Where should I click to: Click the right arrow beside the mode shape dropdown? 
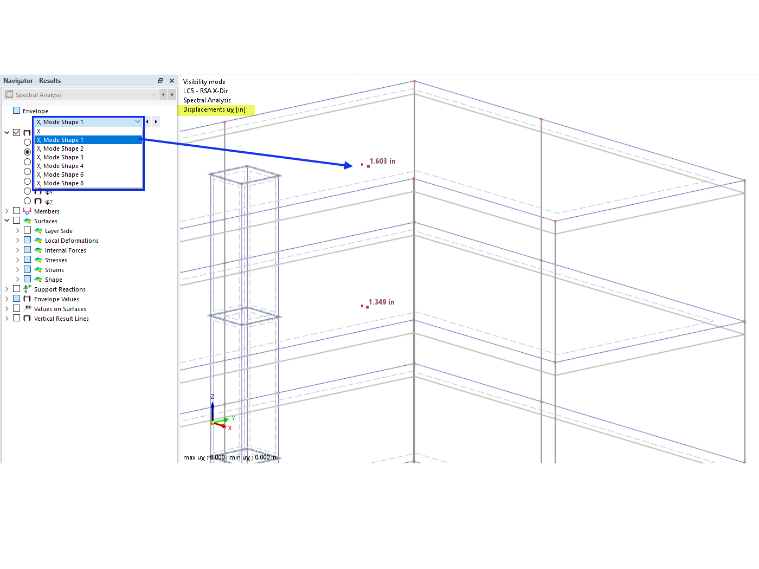click(x=156, y=121)
